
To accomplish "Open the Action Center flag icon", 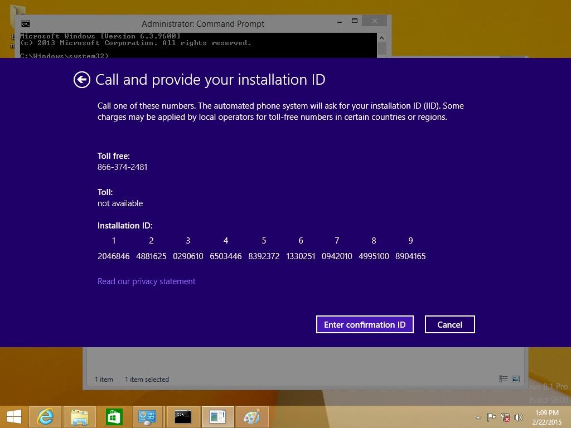I will (491, 417).
